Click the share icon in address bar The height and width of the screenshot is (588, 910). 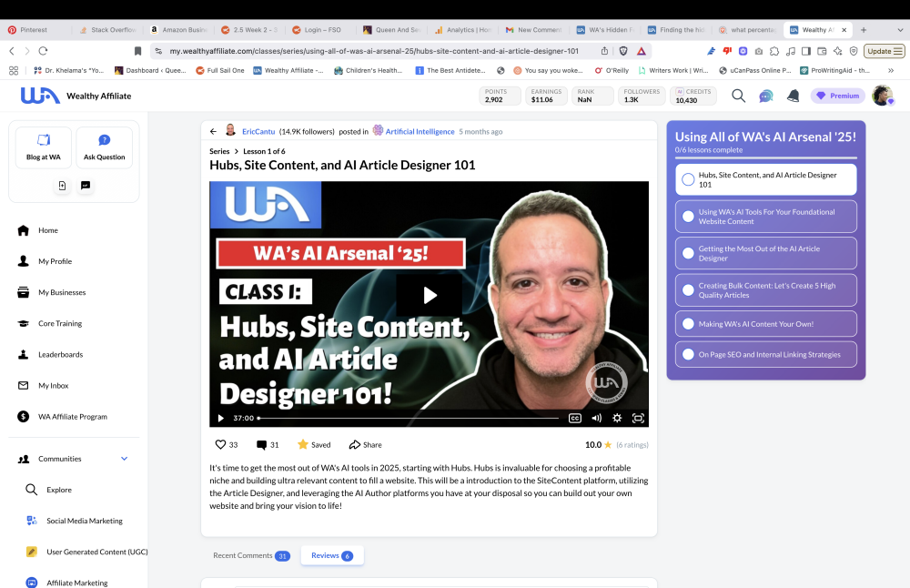(605, 51)
